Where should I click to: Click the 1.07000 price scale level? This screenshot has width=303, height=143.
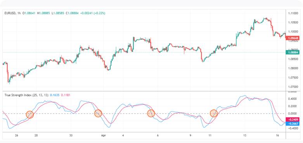[x=293, y=87]
